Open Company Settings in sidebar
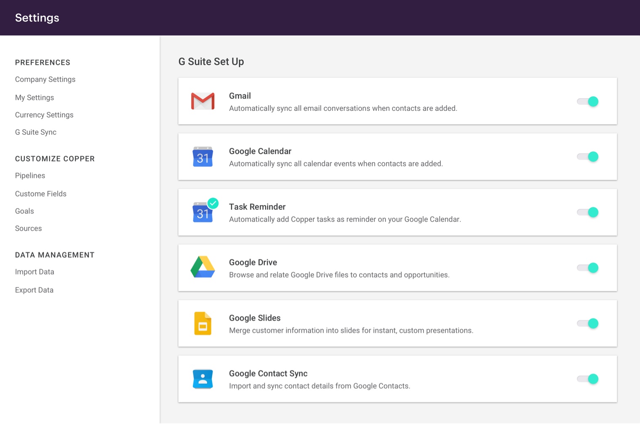 pyautogui.click(x=45, y=79)
